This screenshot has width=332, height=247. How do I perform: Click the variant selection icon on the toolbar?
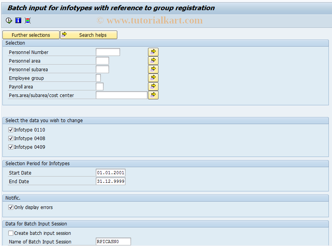click(27, 20)
